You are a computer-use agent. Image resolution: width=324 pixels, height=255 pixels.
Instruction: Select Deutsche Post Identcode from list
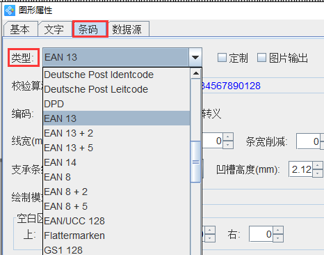click(x=117, y=75)
